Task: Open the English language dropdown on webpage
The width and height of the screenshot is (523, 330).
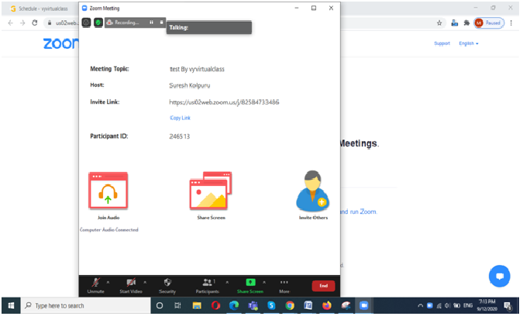Action: 469,43
